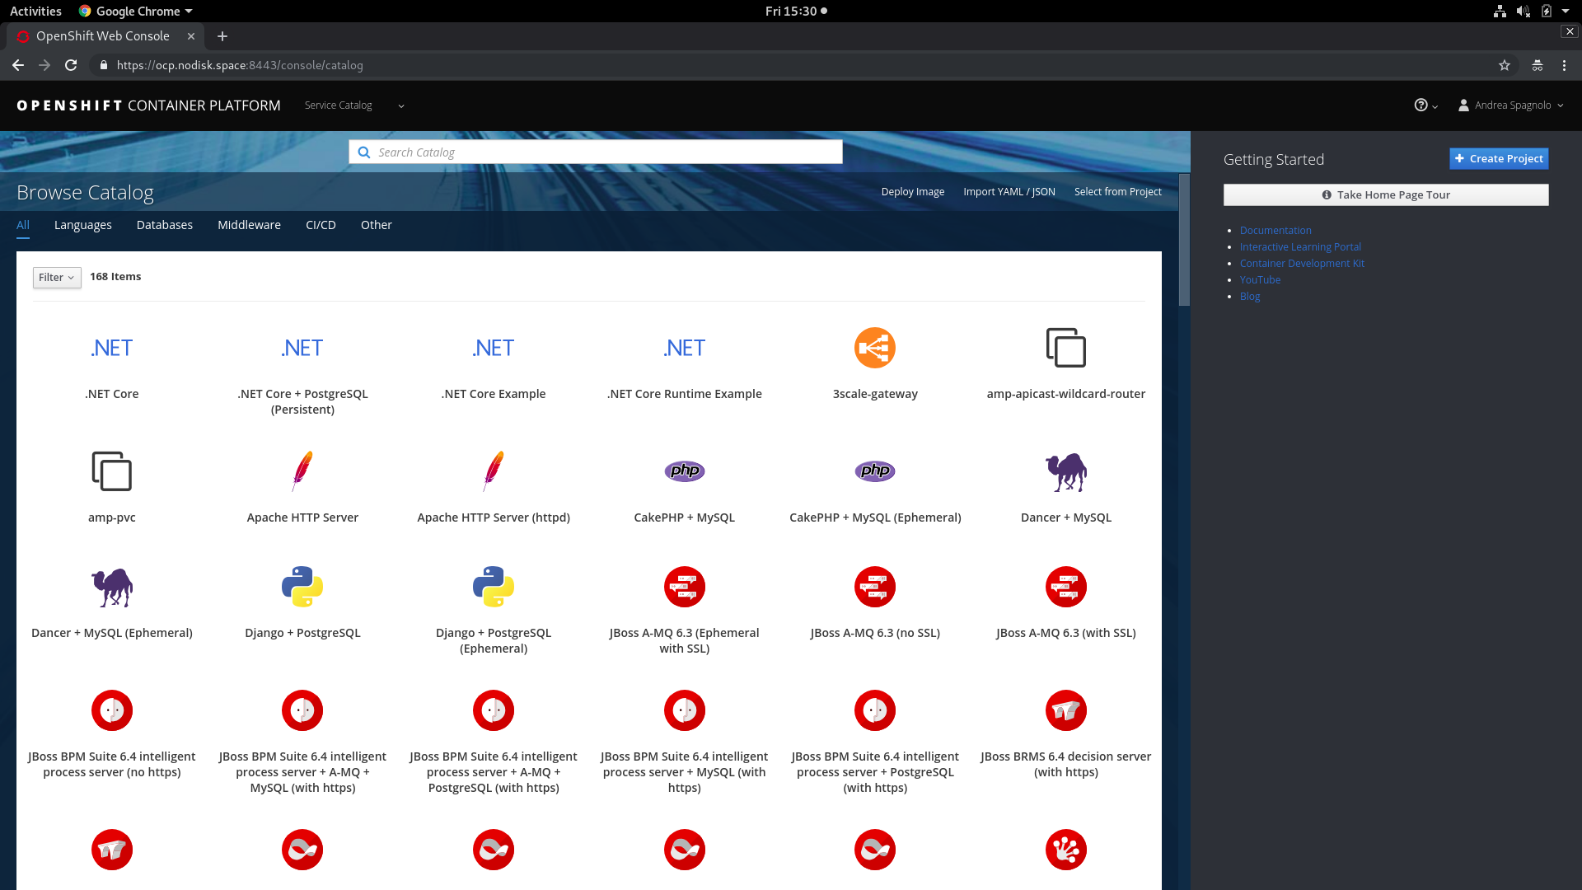This screenshot has width=1582, height=890.
Task: Click the Apache HTTP Server feather icon
Action: point(302,471)
